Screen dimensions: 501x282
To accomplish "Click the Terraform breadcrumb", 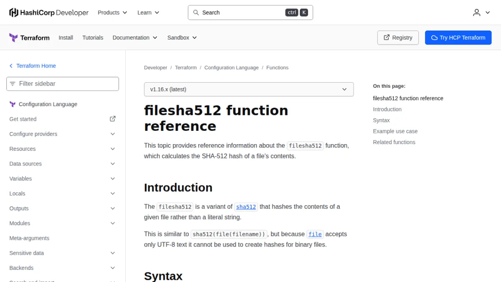I will (186, 68).
